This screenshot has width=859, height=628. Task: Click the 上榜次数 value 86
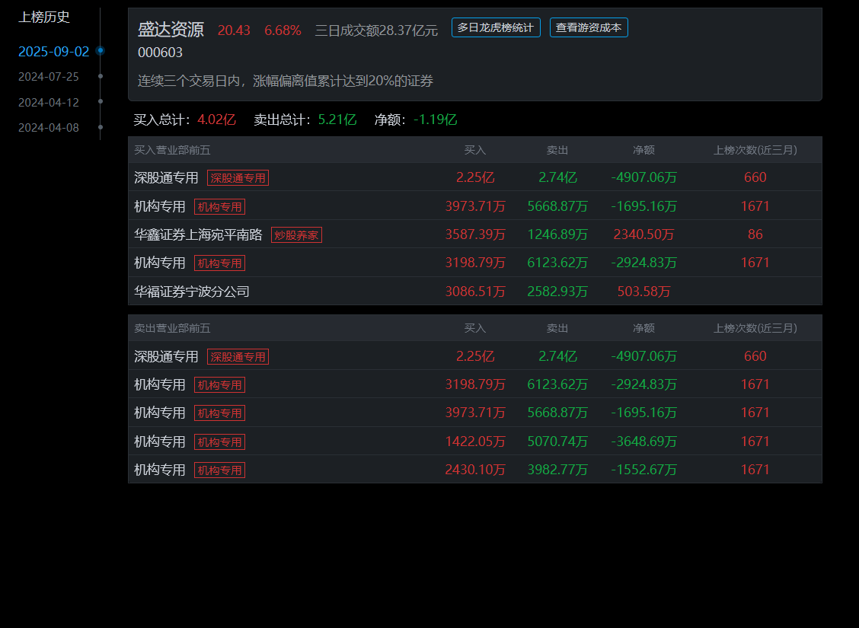tap(755, 234)
